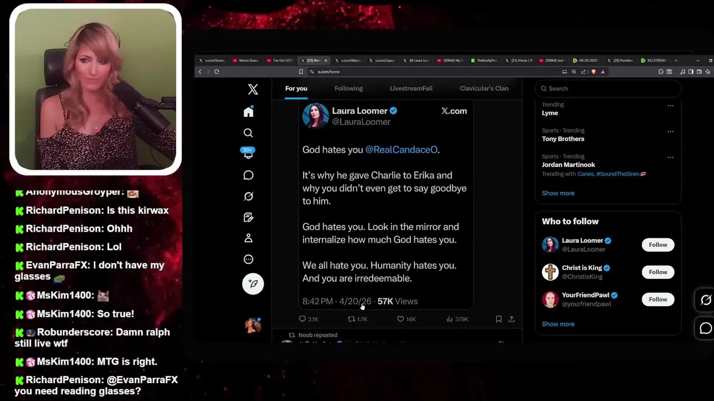
Task: Open more options for Tony Brothers trend
Action: [670, 131]
